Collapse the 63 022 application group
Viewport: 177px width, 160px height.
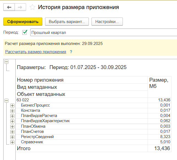coord(7,101)
